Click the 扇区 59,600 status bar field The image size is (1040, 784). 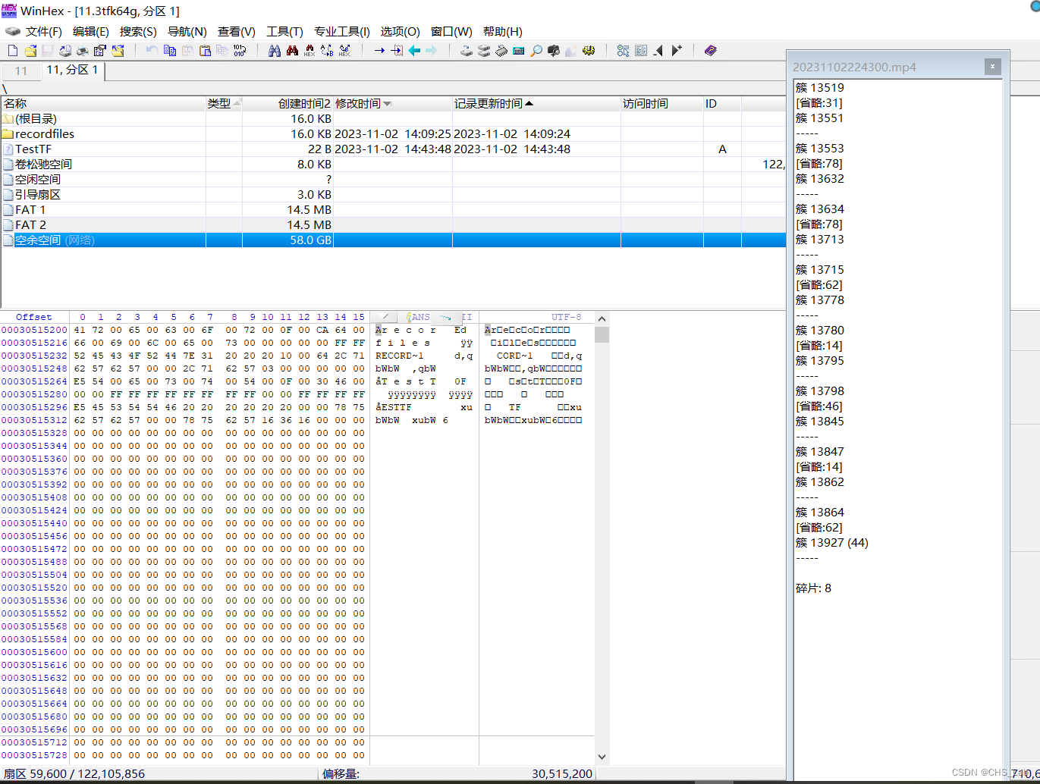click(74, 774)
